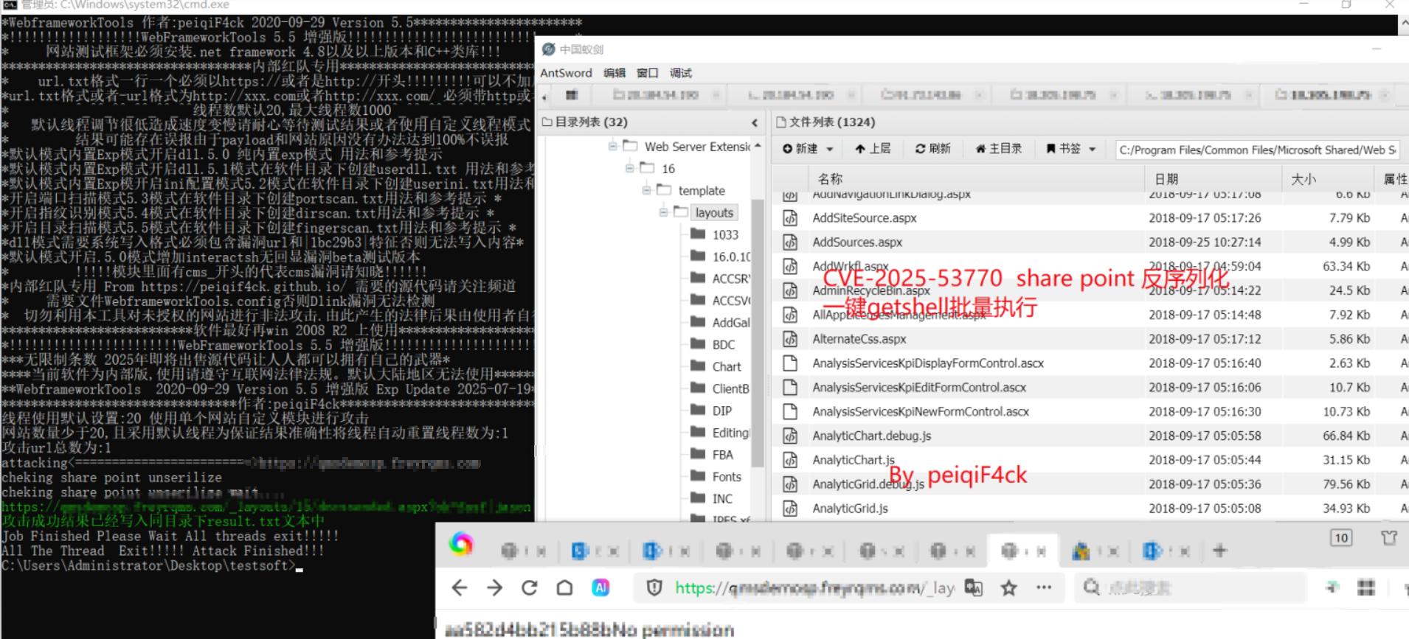Click the Chart folder icon in tree

point(698,366)
